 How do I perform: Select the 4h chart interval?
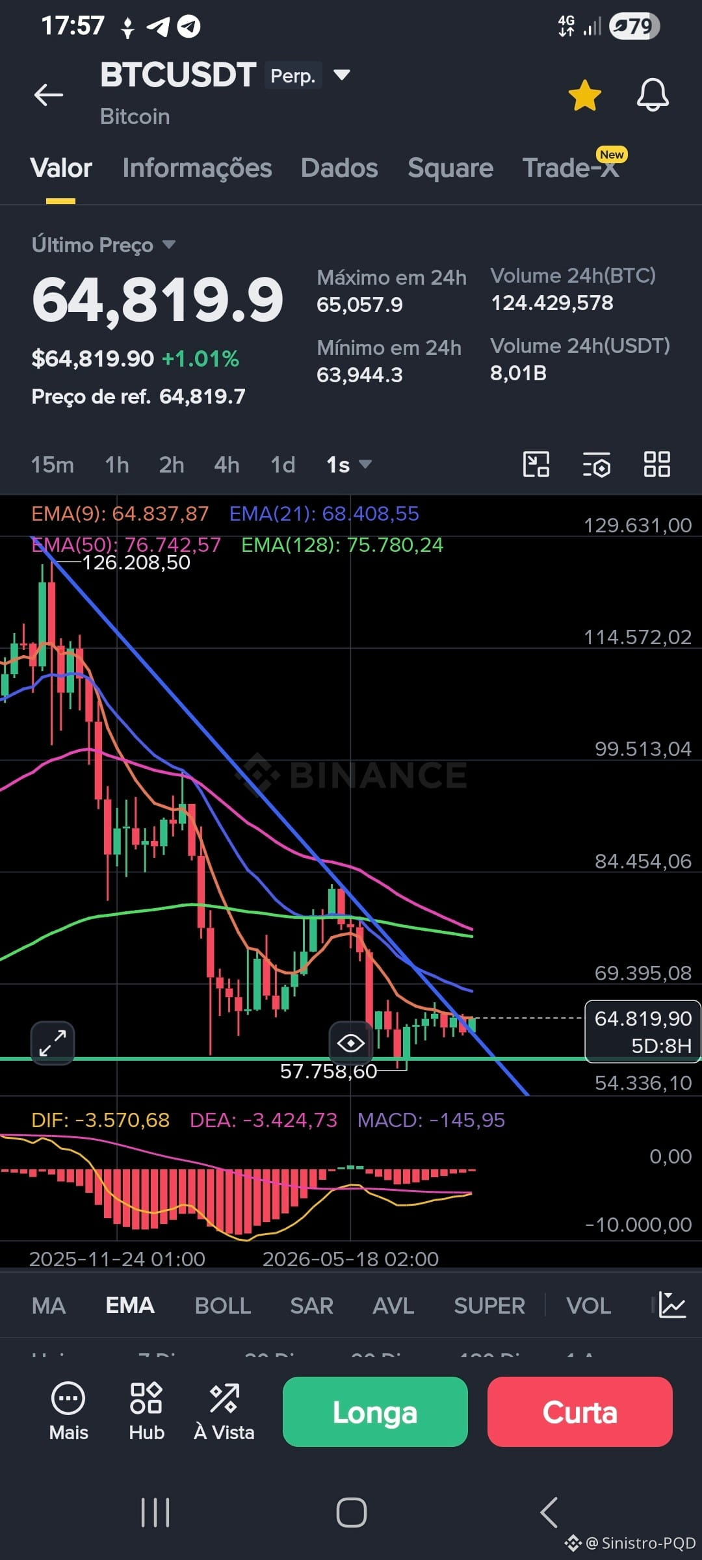pos(227,465)
